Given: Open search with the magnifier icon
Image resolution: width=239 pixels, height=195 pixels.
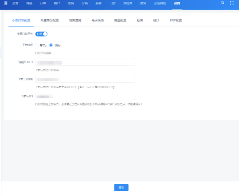Looking at the screenshot, I should (x=223, y=3).
